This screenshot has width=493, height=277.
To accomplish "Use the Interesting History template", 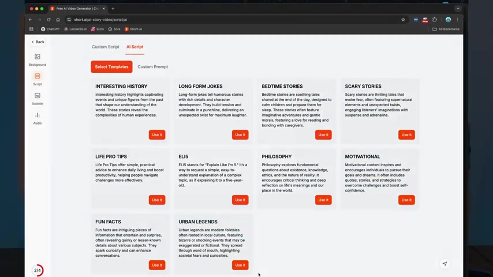I will click(x=157, y=134).
